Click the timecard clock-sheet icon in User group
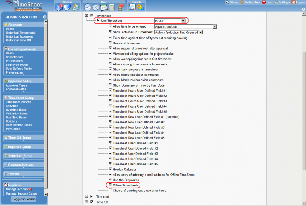 click(96, 7)
